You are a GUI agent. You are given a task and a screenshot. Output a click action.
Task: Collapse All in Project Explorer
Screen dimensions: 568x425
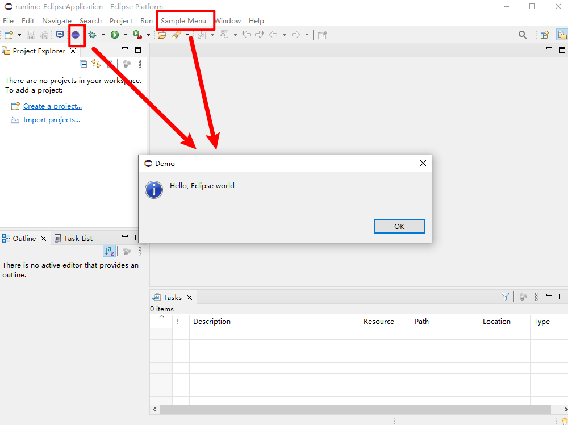[x=83, y=64]
